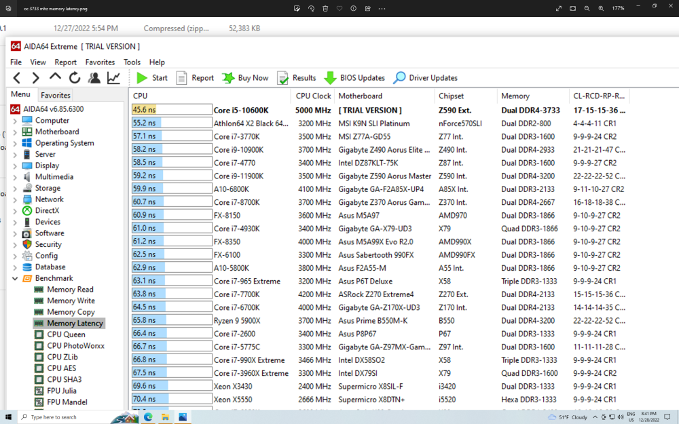Launch Microsoft Edge from the taskbar
The height and width of the screenshot is (424, 679).
pos(148,416)
